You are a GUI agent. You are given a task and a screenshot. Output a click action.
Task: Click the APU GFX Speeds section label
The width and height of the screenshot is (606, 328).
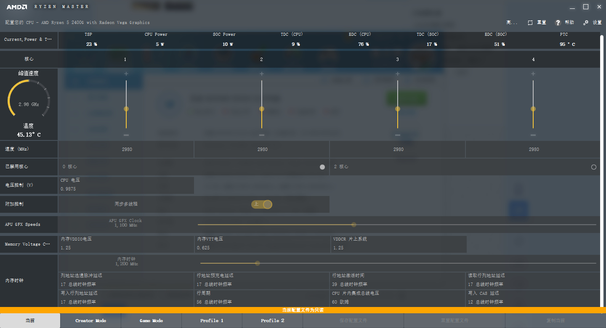[x=23, y=225]
